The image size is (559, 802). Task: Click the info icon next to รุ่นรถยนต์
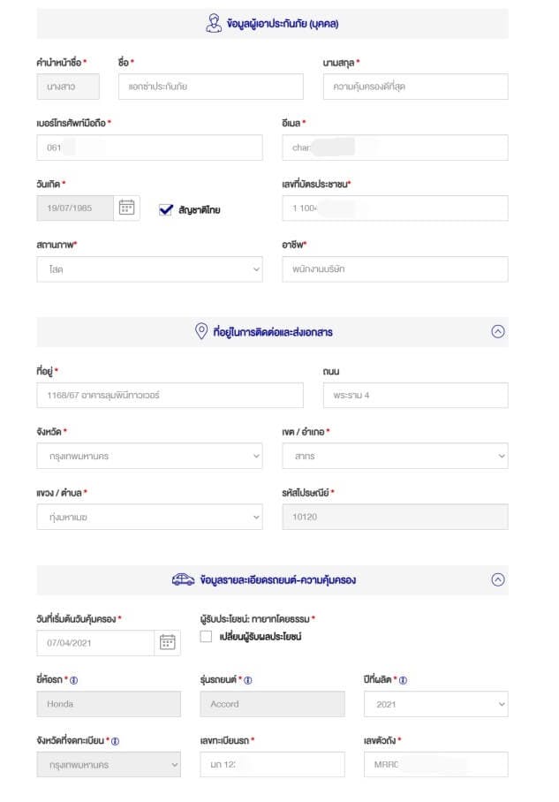(x=248, y=680)
